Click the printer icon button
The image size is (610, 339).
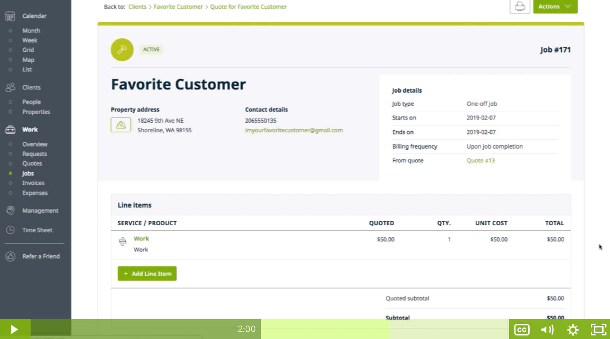point(520,6)
